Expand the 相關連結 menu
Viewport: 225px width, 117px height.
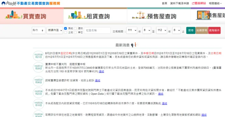pos(215,3)
